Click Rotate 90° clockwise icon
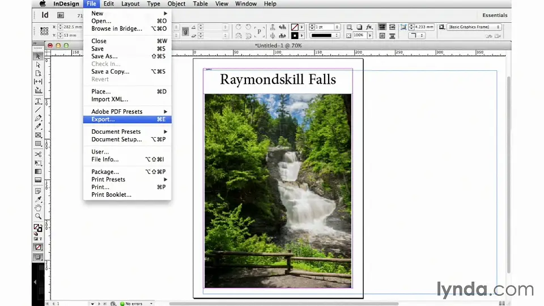544x306 pixels. coord(239,27)
